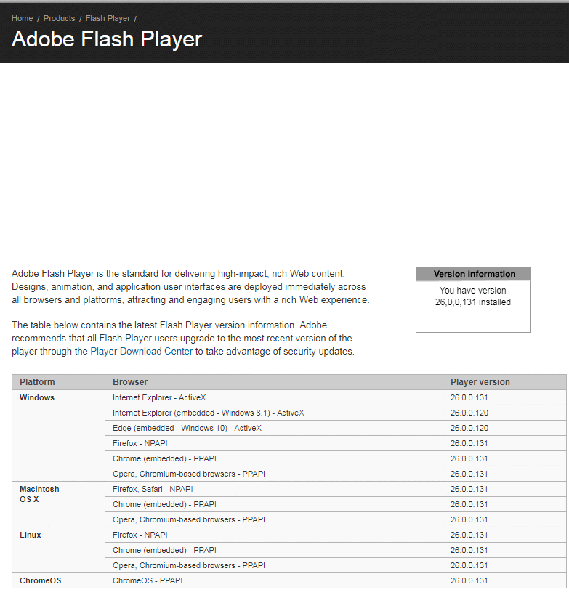The height and width of the screenshot is (611, 569).
Task: Select the Windows platform cell
Action: [58, 436]
